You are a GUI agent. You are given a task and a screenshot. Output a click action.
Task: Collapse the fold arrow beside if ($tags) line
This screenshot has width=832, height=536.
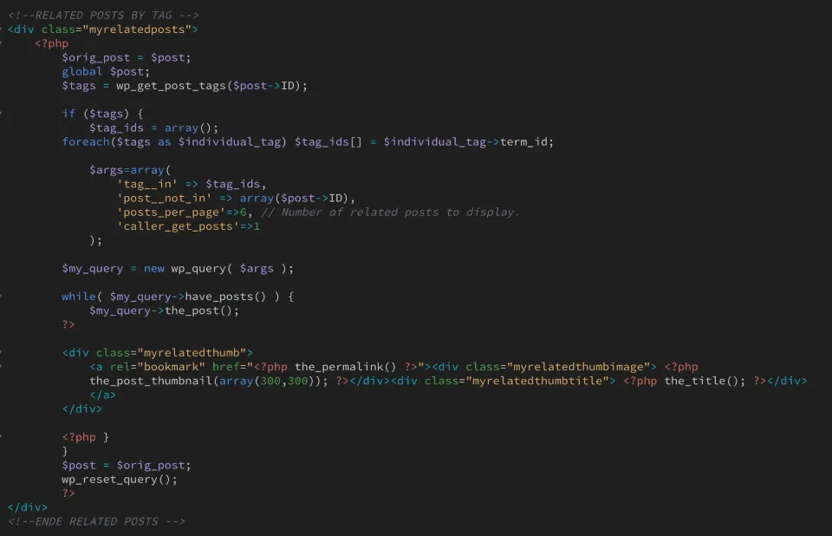pos(3,114)
